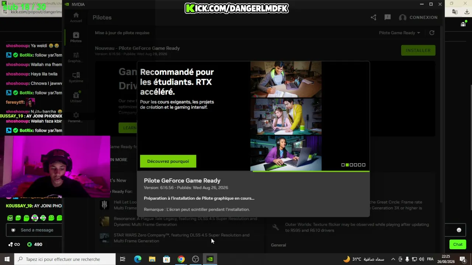Click the browser address bar kick.com/popout URL
Viewport: 472px width, 265px height.
36,12
